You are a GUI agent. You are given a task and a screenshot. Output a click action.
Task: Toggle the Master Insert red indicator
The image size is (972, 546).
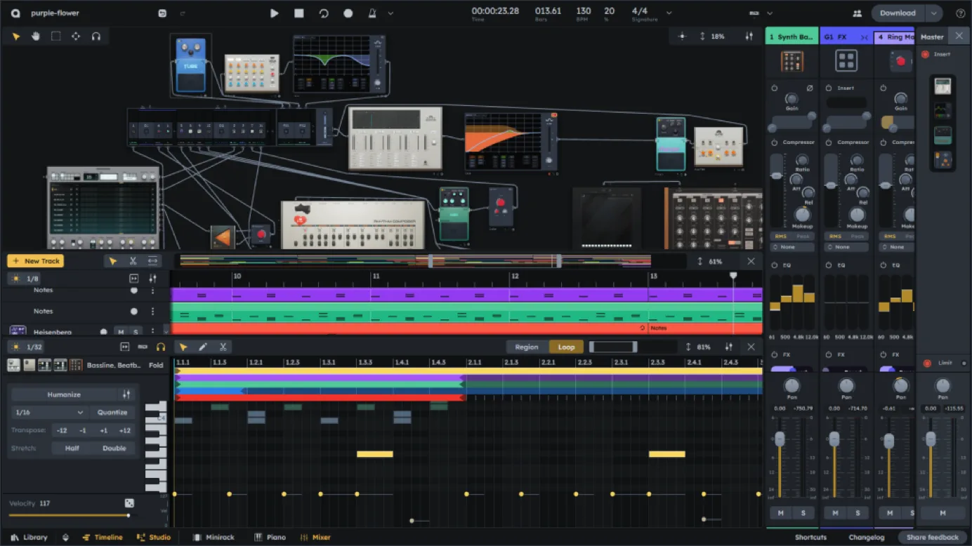coord(925,54)
